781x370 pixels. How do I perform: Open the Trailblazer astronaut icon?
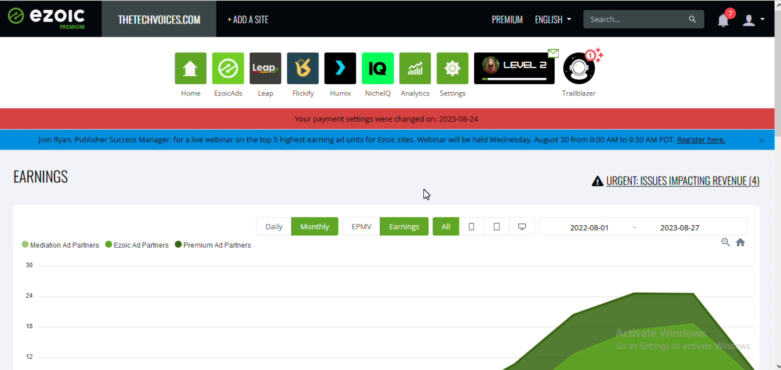click(579, 68)
